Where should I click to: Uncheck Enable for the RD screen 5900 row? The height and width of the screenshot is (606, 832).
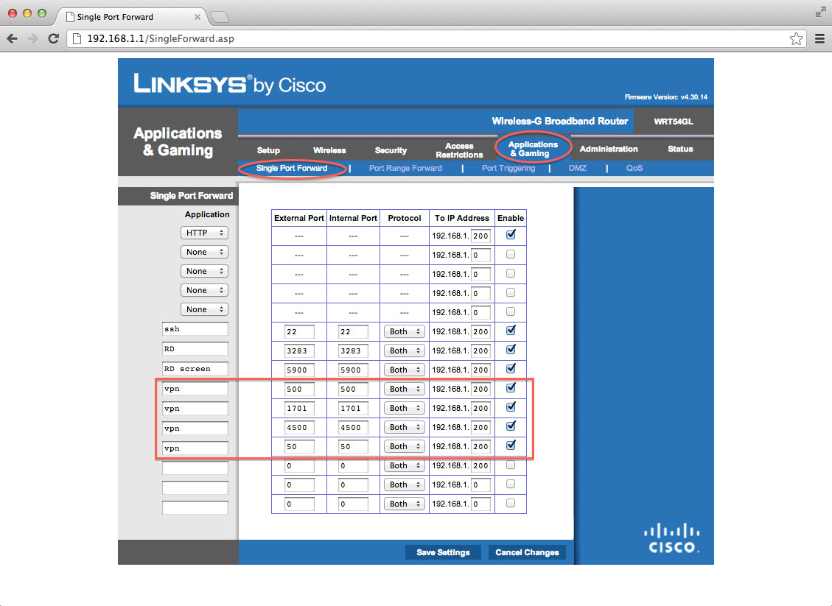point(511,369)
